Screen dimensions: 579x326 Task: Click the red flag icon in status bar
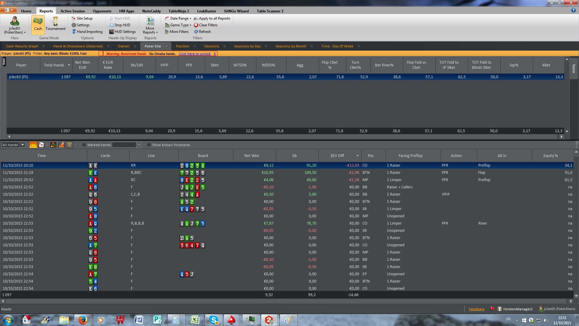tap(492, 309)
